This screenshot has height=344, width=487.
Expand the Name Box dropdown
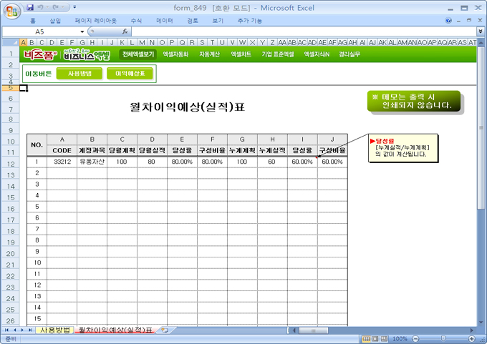click(x=82, y=32)
